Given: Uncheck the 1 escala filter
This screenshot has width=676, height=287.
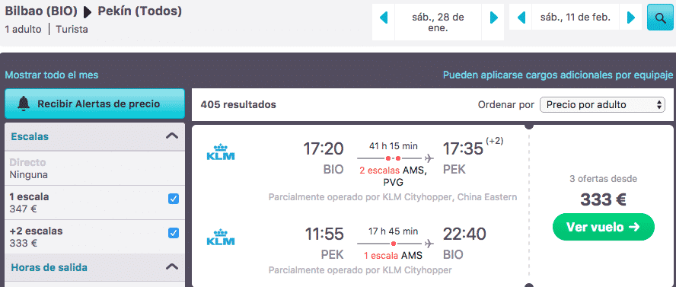Looking at the screenshot, I should [x=174, y=199].
